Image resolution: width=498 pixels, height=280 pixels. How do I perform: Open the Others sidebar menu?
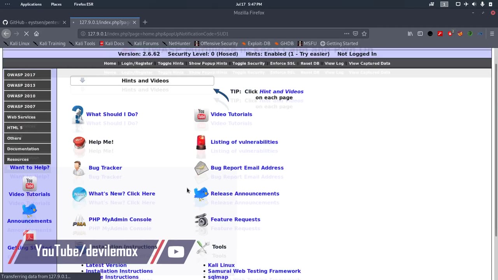(27, 138)
